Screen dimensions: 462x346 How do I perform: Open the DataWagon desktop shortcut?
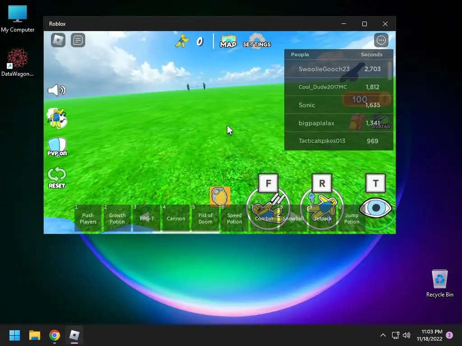(18, 62)
